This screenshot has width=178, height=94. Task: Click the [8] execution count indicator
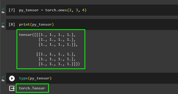click(12, 25)
